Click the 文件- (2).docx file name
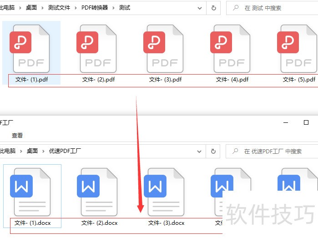The width and height of the screenshot is (318, 238). [x=100, y=223]
